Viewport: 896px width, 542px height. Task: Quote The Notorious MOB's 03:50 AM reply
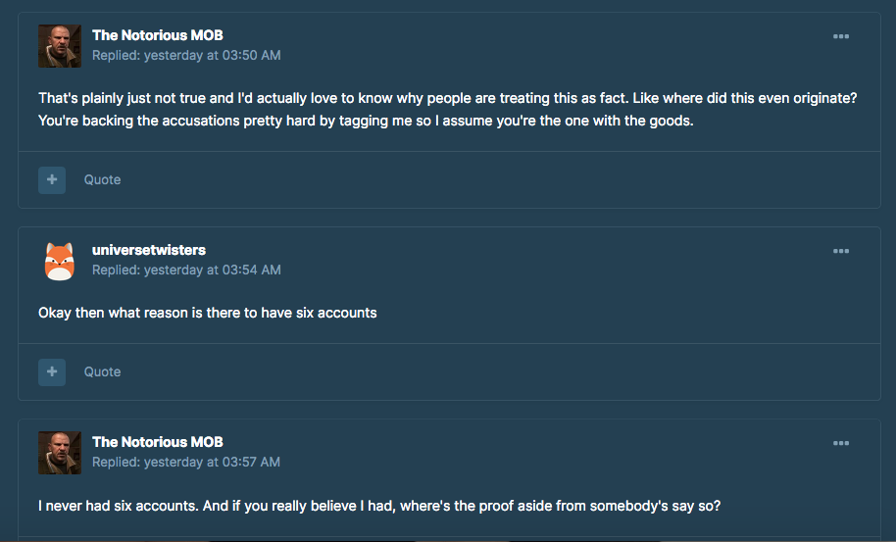(102, 180)
